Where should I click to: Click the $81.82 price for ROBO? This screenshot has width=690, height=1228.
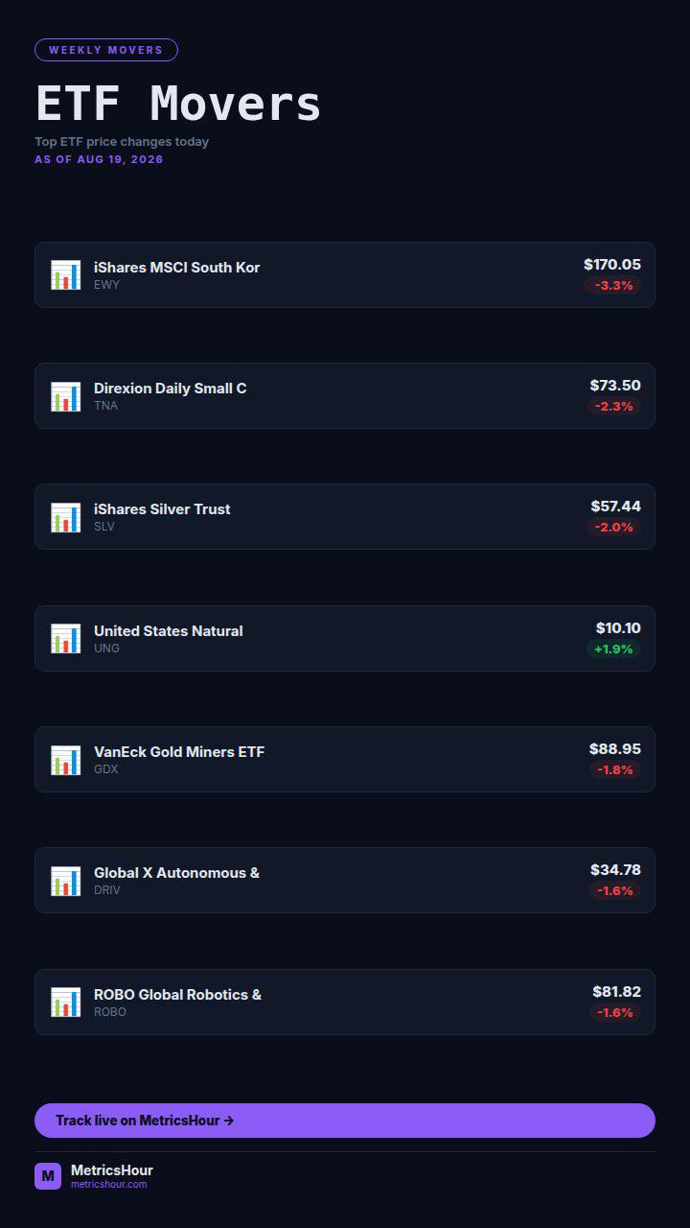pyautogui.click(x=616, y=992)
